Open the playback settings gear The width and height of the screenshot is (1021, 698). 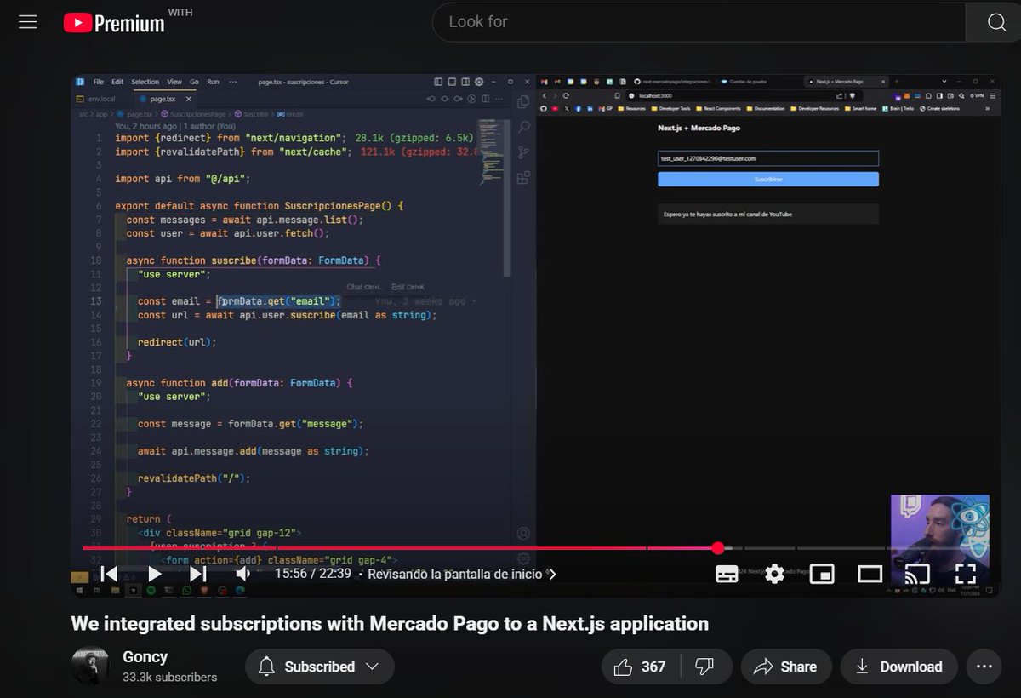coord(773,574)
